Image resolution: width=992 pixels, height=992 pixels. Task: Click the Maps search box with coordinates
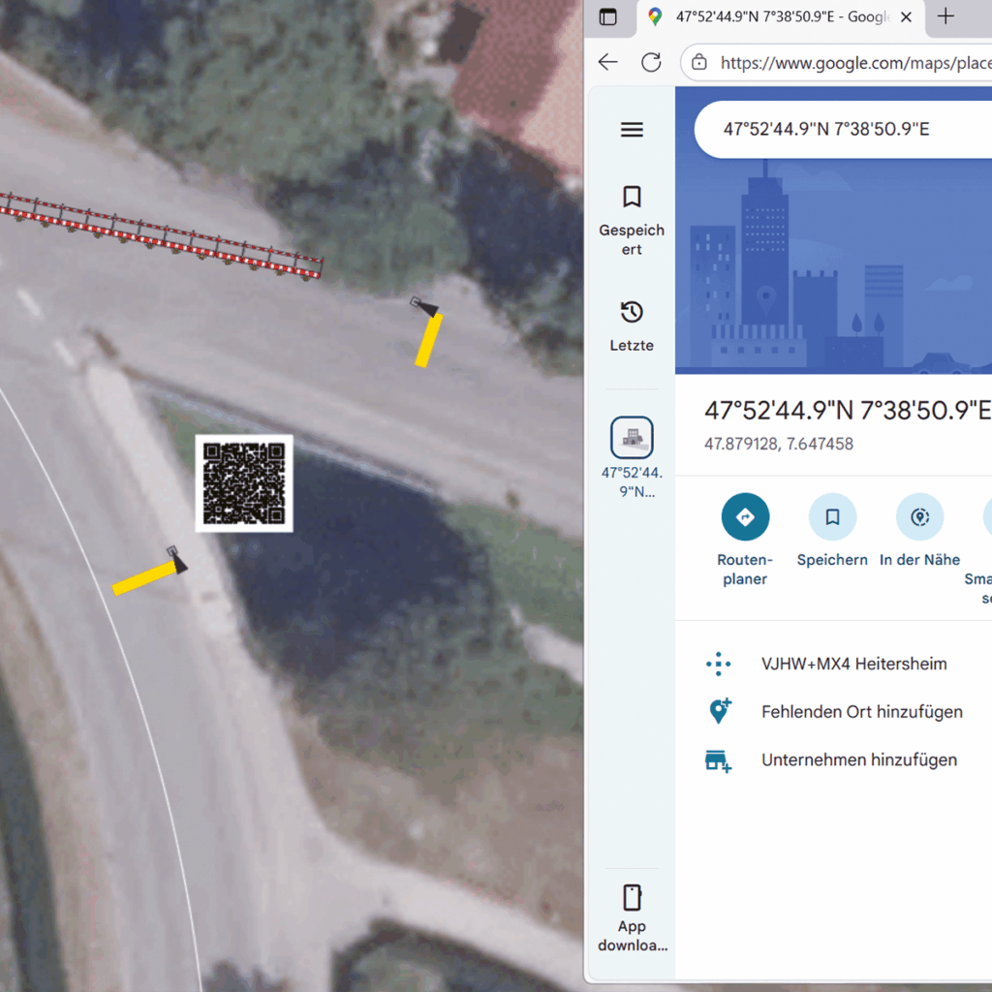833,129
